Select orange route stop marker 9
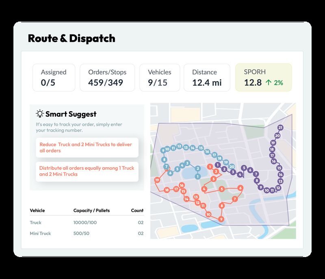Viewport: 325px width, 279px height. [221, 219]
